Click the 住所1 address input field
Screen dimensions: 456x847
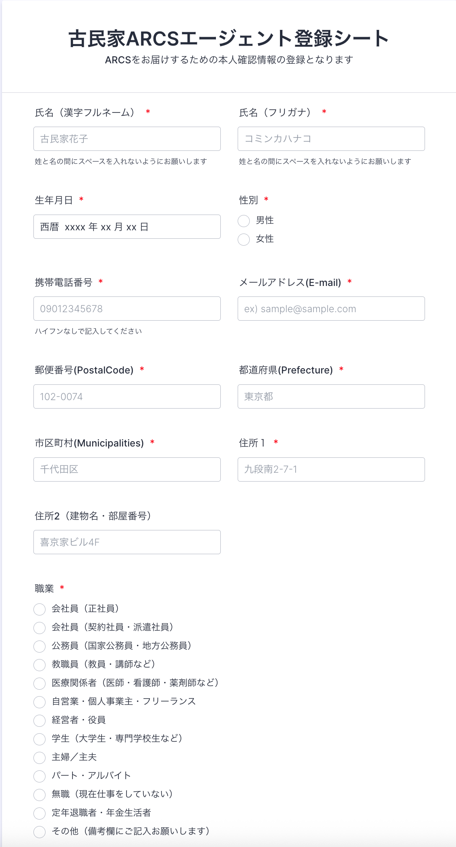(x=331, y=469)
